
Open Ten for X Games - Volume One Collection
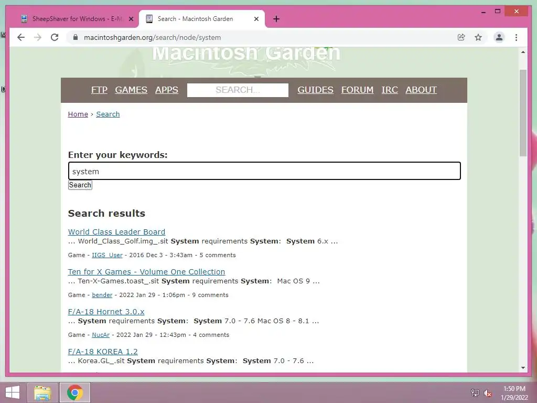(147, 272)
